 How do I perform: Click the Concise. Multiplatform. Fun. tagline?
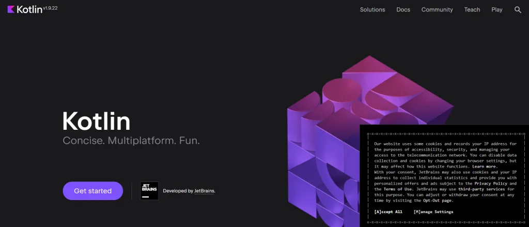coord(131,141)
